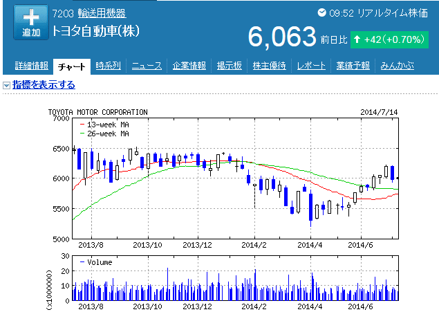Open the みんかぶ tab
Screen dimensions: 439x312
(397, 66)
